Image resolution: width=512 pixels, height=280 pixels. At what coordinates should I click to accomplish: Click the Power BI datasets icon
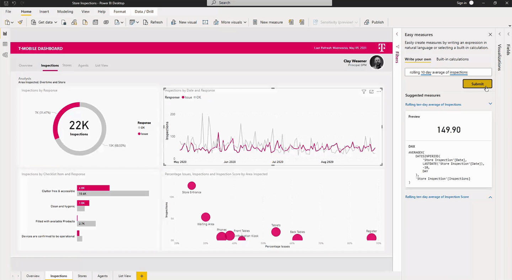(74, 22)
